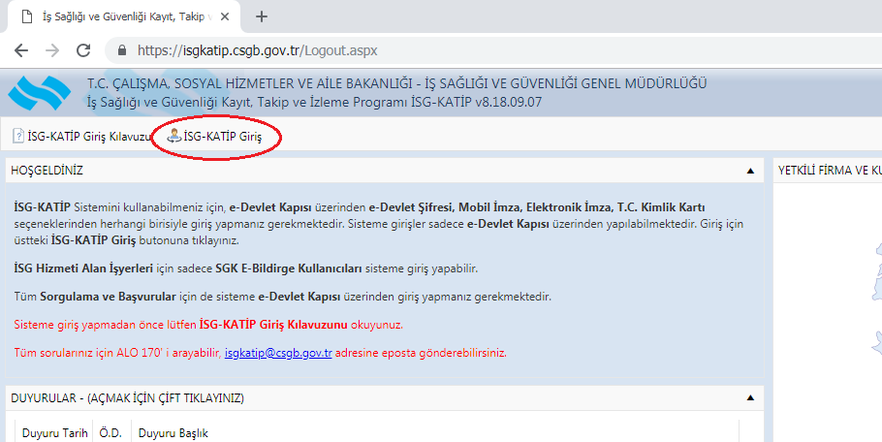
Task: Collapse the HOŞGELDİNİZ panel
Action: [750, 171]
